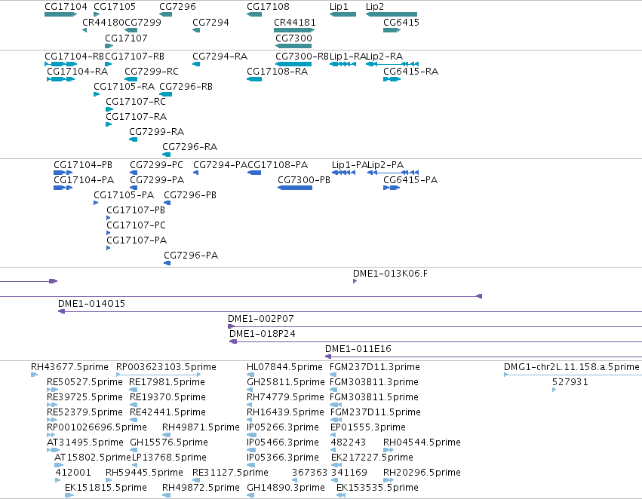Select protein CG17105-PA
The height and width of the screenshot is (499, 642).
(x=96, y=203)
